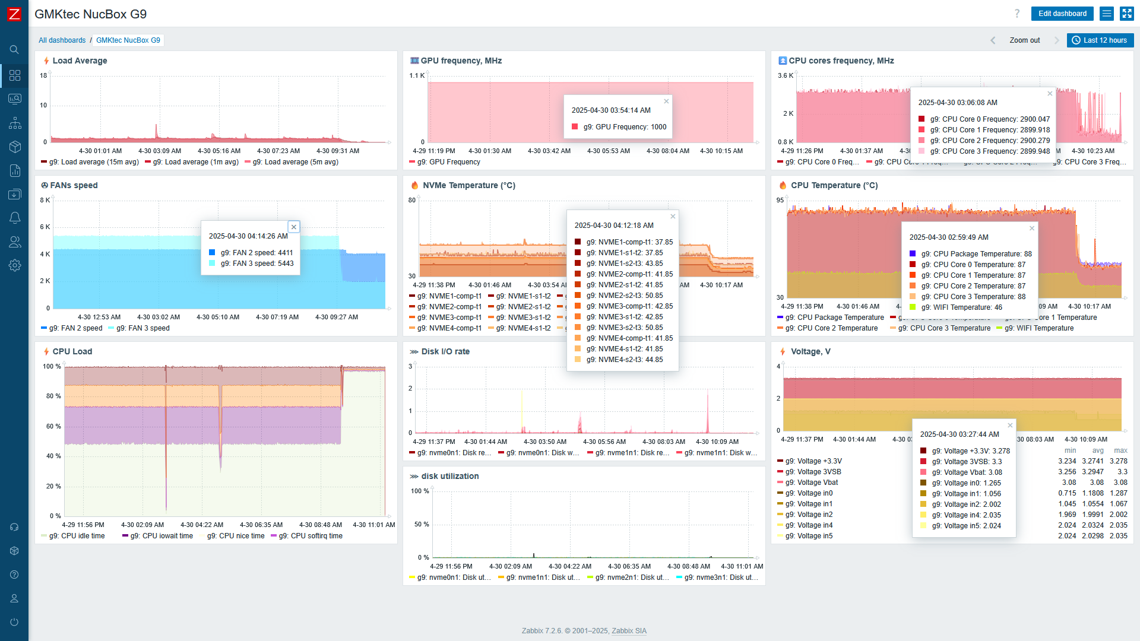
Task: Go to All dashboards breadcrumb
Action: tap(62, 40)
